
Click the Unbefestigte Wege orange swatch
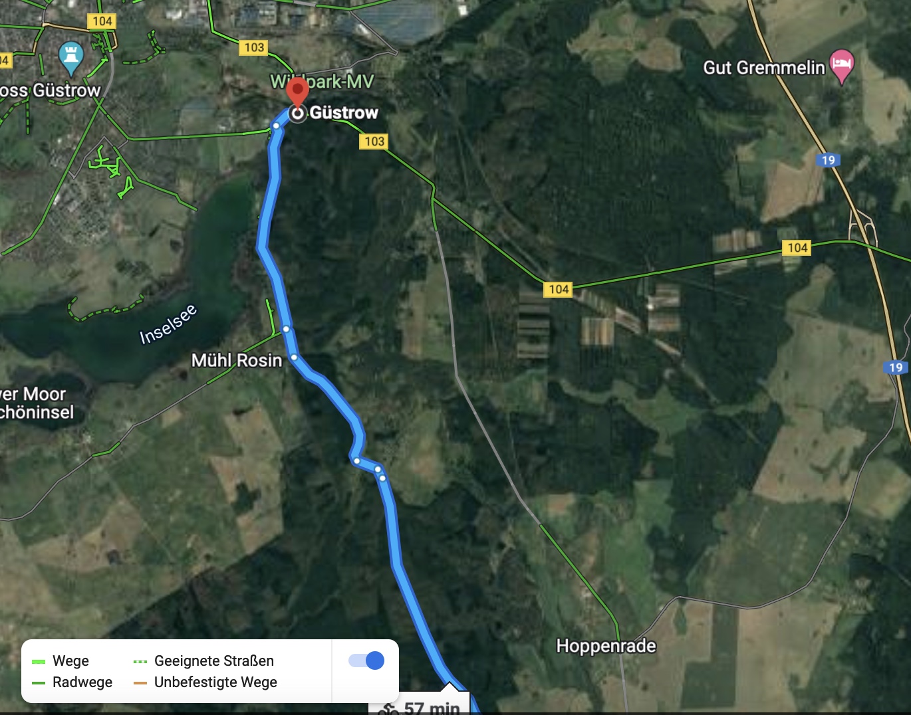[x=140, y=682]
